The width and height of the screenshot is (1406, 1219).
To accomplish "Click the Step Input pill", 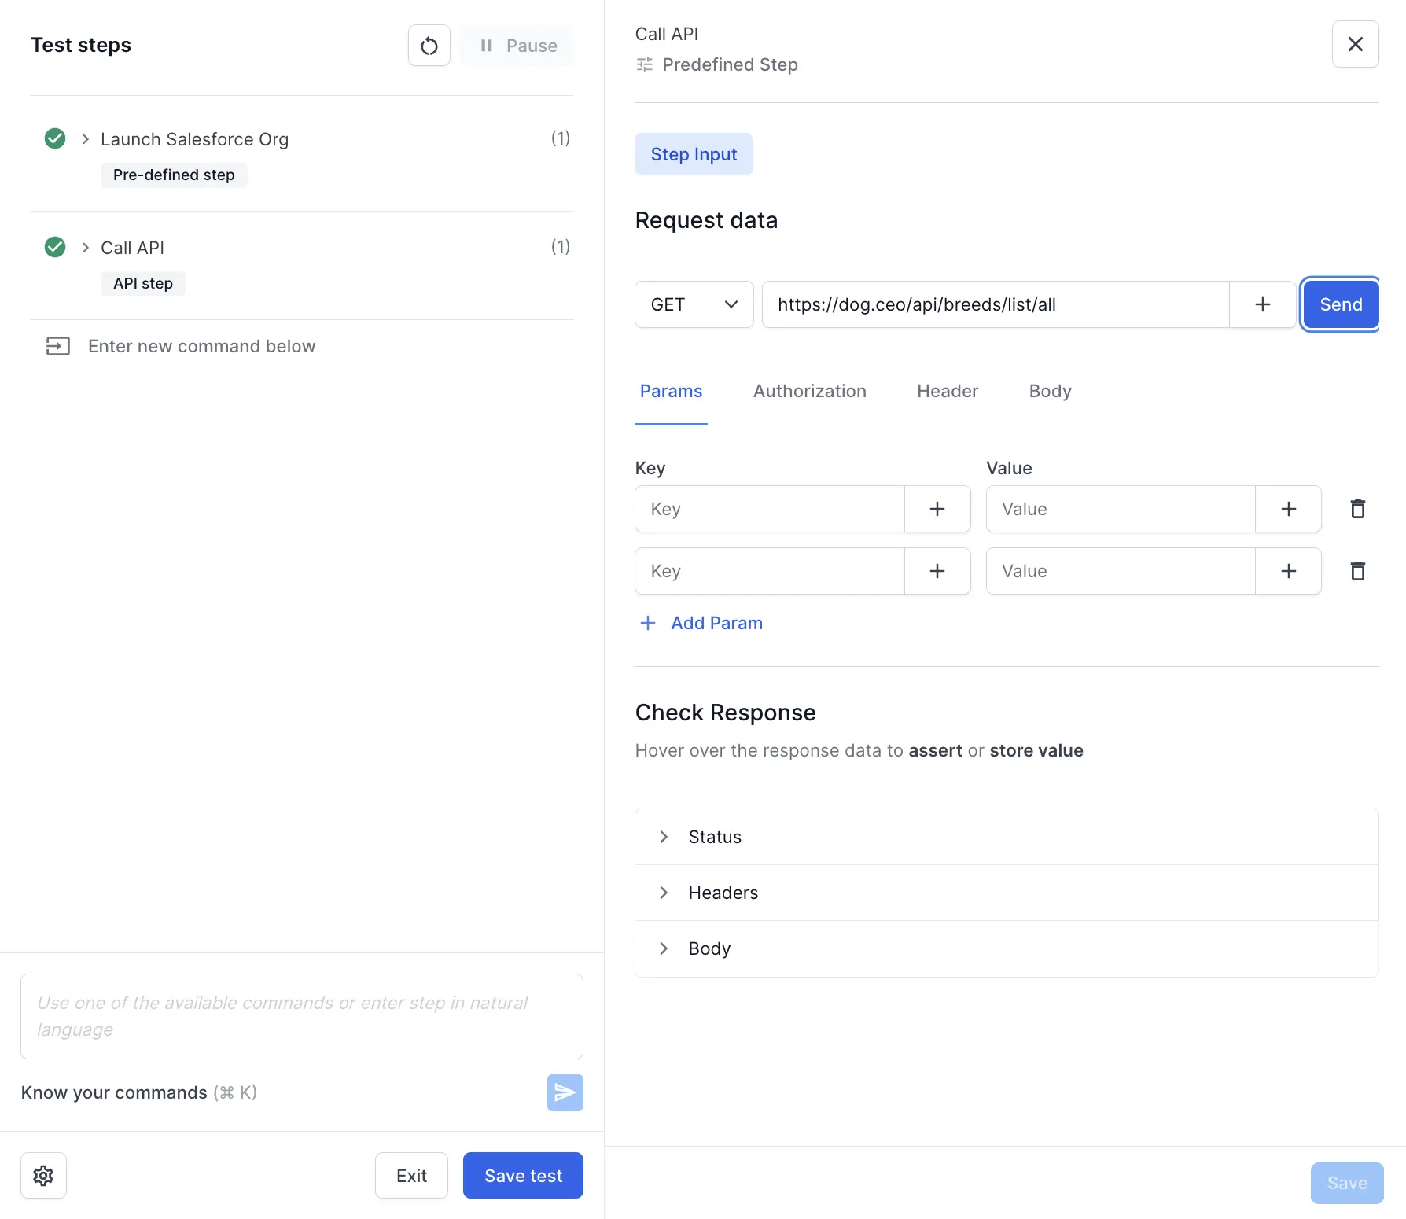I will [x=694, y=154].
